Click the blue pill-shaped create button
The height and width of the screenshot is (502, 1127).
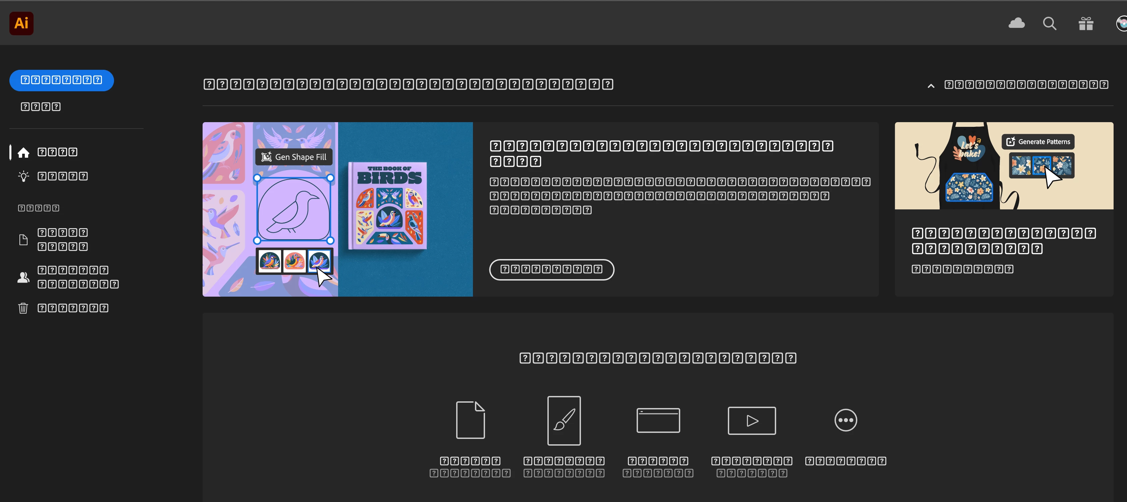point(62,80)
